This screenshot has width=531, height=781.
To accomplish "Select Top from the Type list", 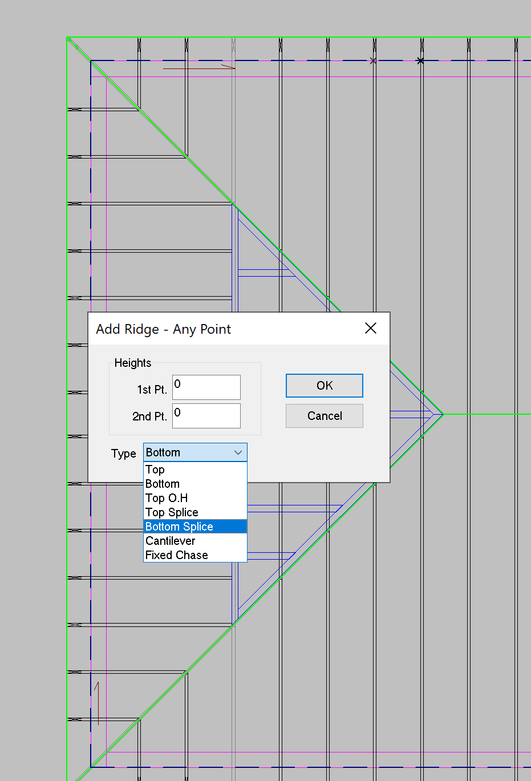I will (x=155, y=470).
